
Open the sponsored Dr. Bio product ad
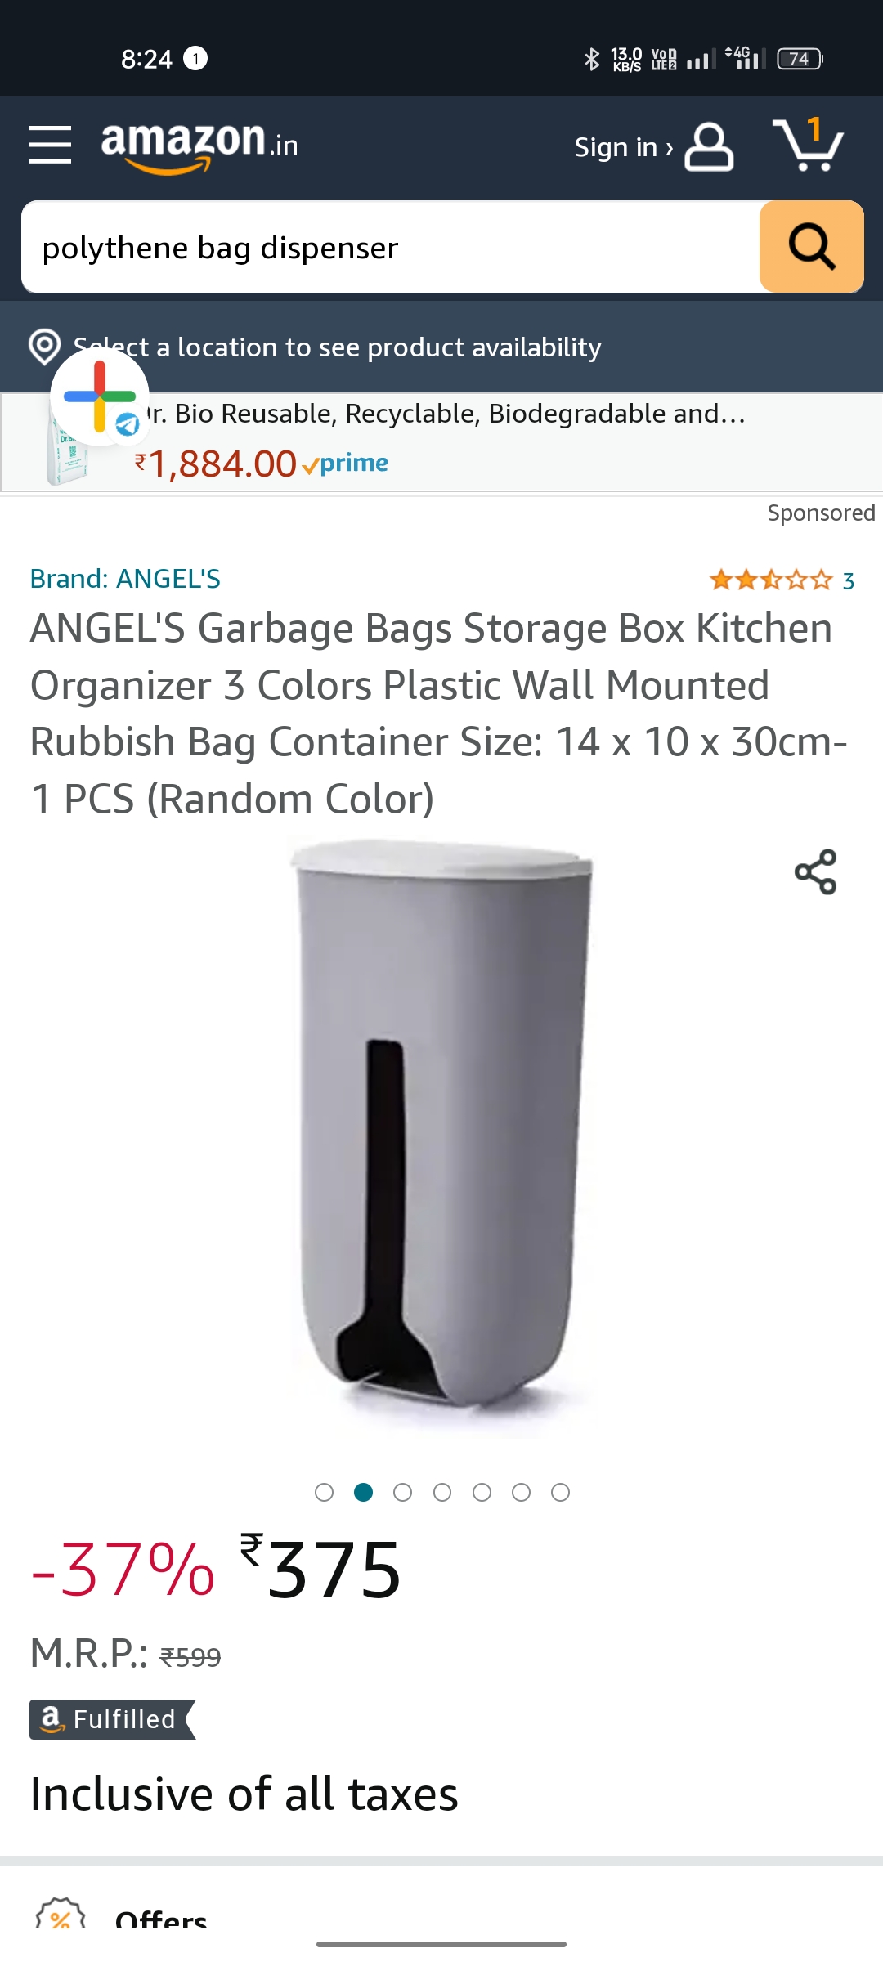441,442
